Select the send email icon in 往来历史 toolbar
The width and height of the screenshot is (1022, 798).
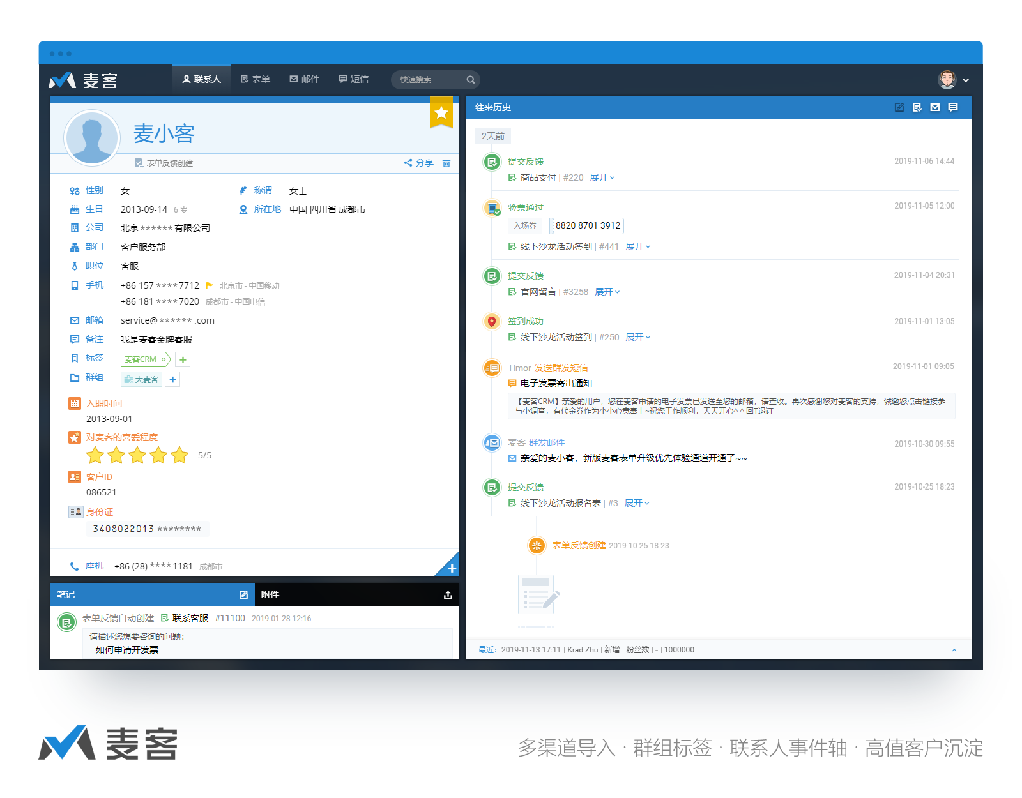coord(934,107)
